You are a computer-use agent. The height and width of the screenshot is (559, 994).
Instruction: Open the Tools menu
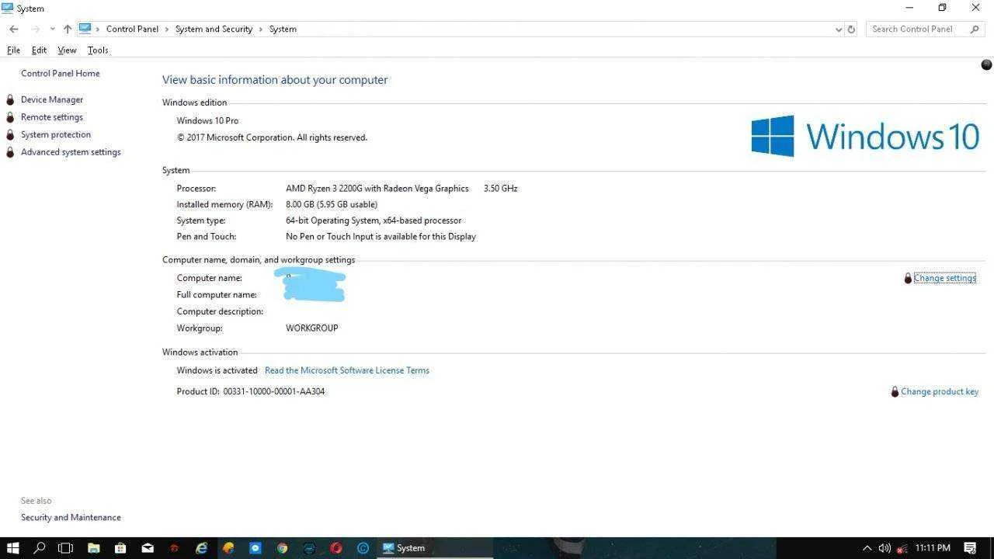tap(98, 50)
